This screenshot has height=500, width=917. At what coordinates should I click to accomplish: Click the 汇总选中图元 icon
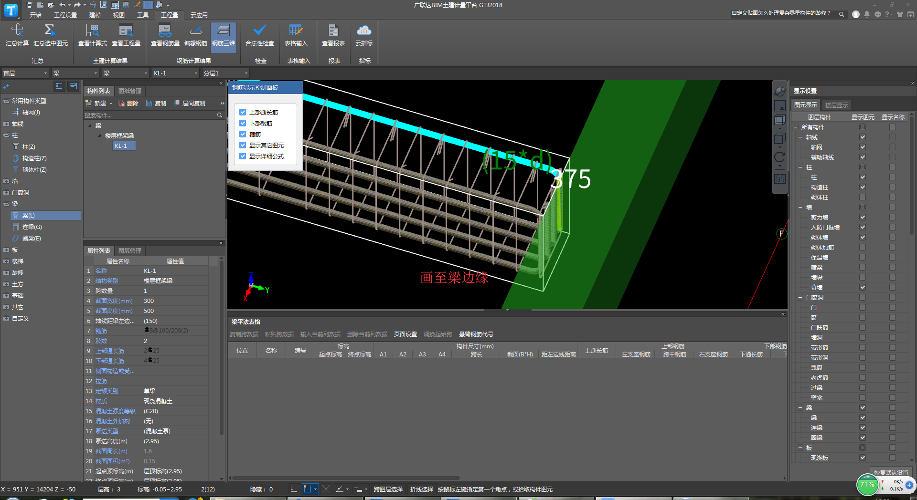[50, 35]
